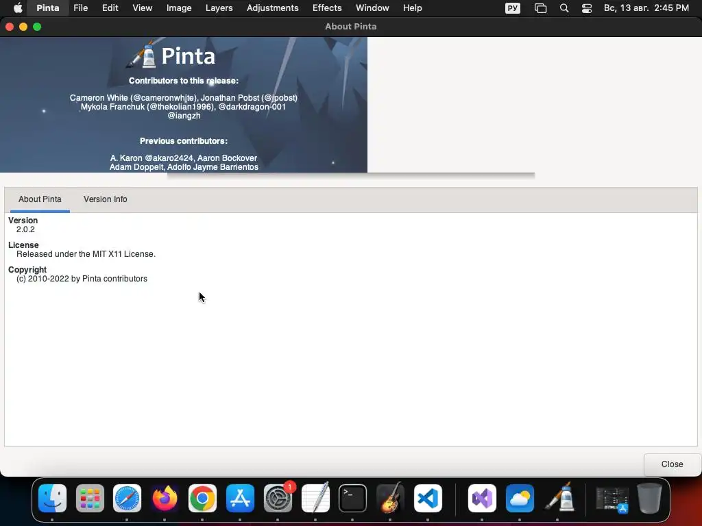The image size is (702, 526).
Task: Open System Preferences with update badge
Action: [278, 498]
